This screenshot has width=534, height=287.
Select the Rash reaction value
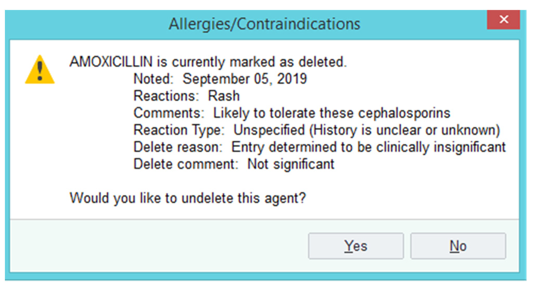point(224,96)
